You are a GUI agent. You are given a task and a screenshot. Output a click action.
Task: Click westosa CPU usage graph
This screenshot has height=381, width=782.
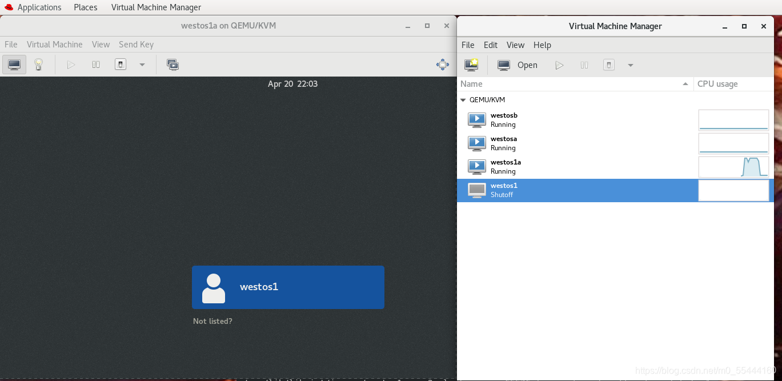[x=733, y=143]
